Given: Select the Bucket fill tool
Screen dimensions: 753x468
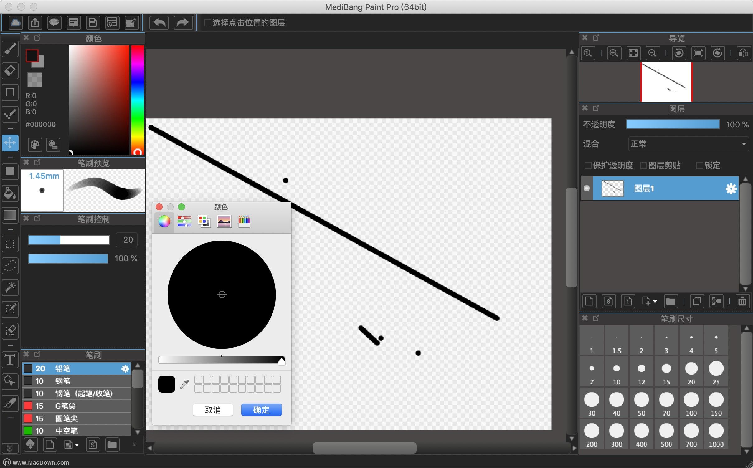Looking at the screenshot, I should tap(10, 193).
